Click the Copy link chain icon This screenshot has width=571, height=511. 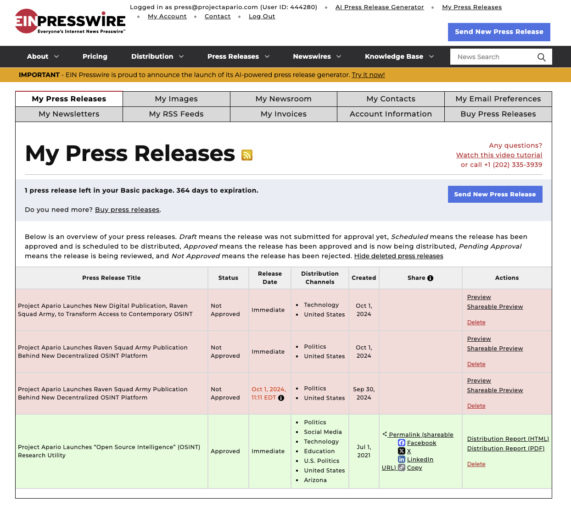pos(402,467)
